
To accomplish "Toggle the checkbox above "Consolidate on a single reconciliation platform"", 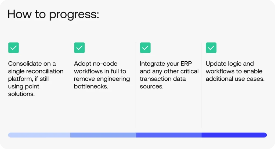I will click(x=13, y=48).
